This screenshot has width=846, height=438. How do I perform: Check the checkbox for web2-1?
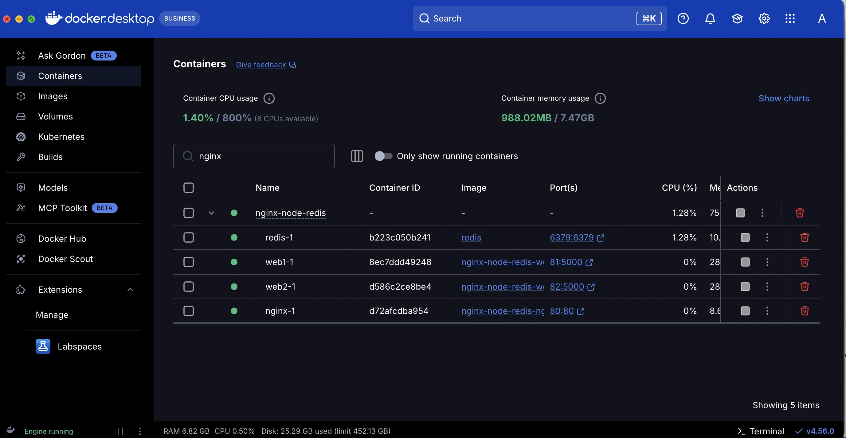point(189,286)
